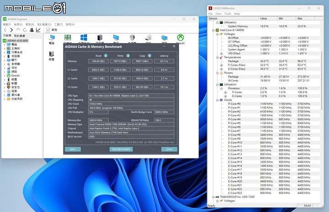Open the server tower icon in content pane
Viewport: 329px width, 212px height.
pos(100,38)
